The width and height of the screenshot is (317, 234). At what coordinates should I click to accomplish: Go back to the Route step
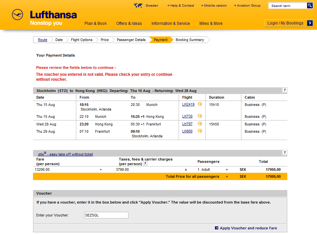pos(43,40)
